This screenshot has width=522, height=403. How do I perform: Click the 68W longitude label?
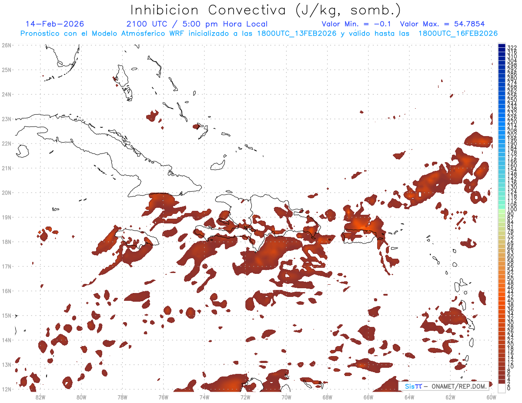pyautogui.click(x=328, y=397)
